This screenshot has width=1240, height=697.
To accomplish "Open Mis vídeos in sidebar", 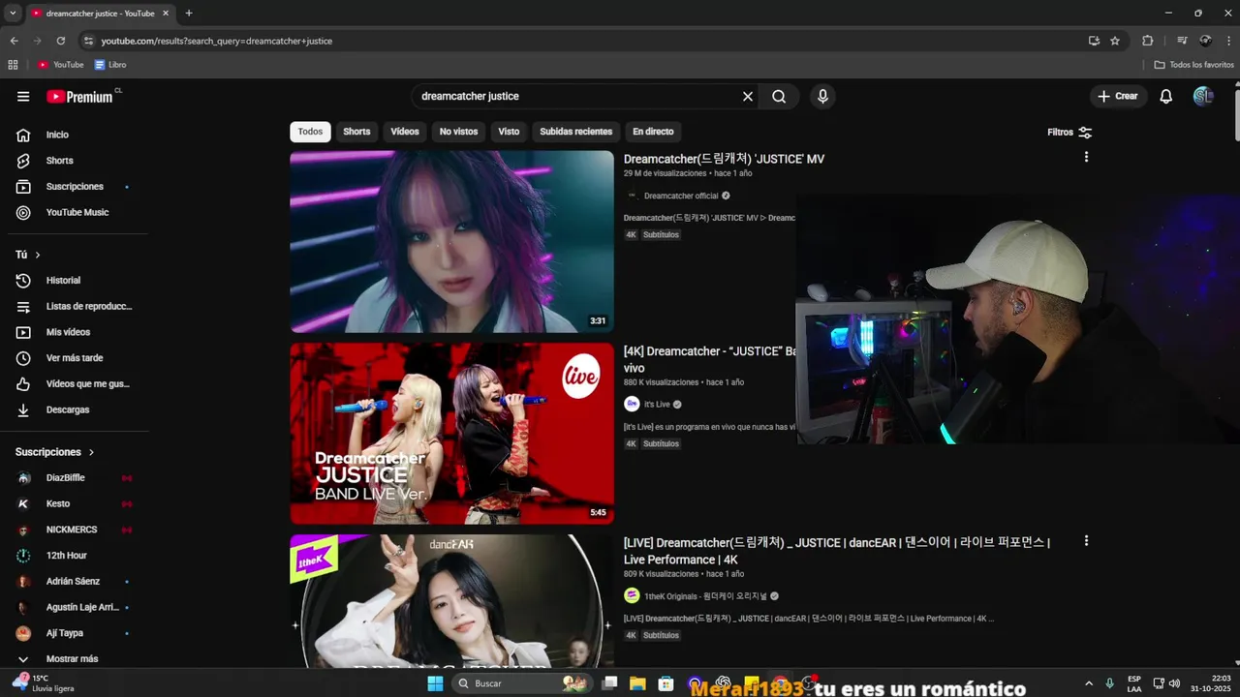I will (76, 332).
